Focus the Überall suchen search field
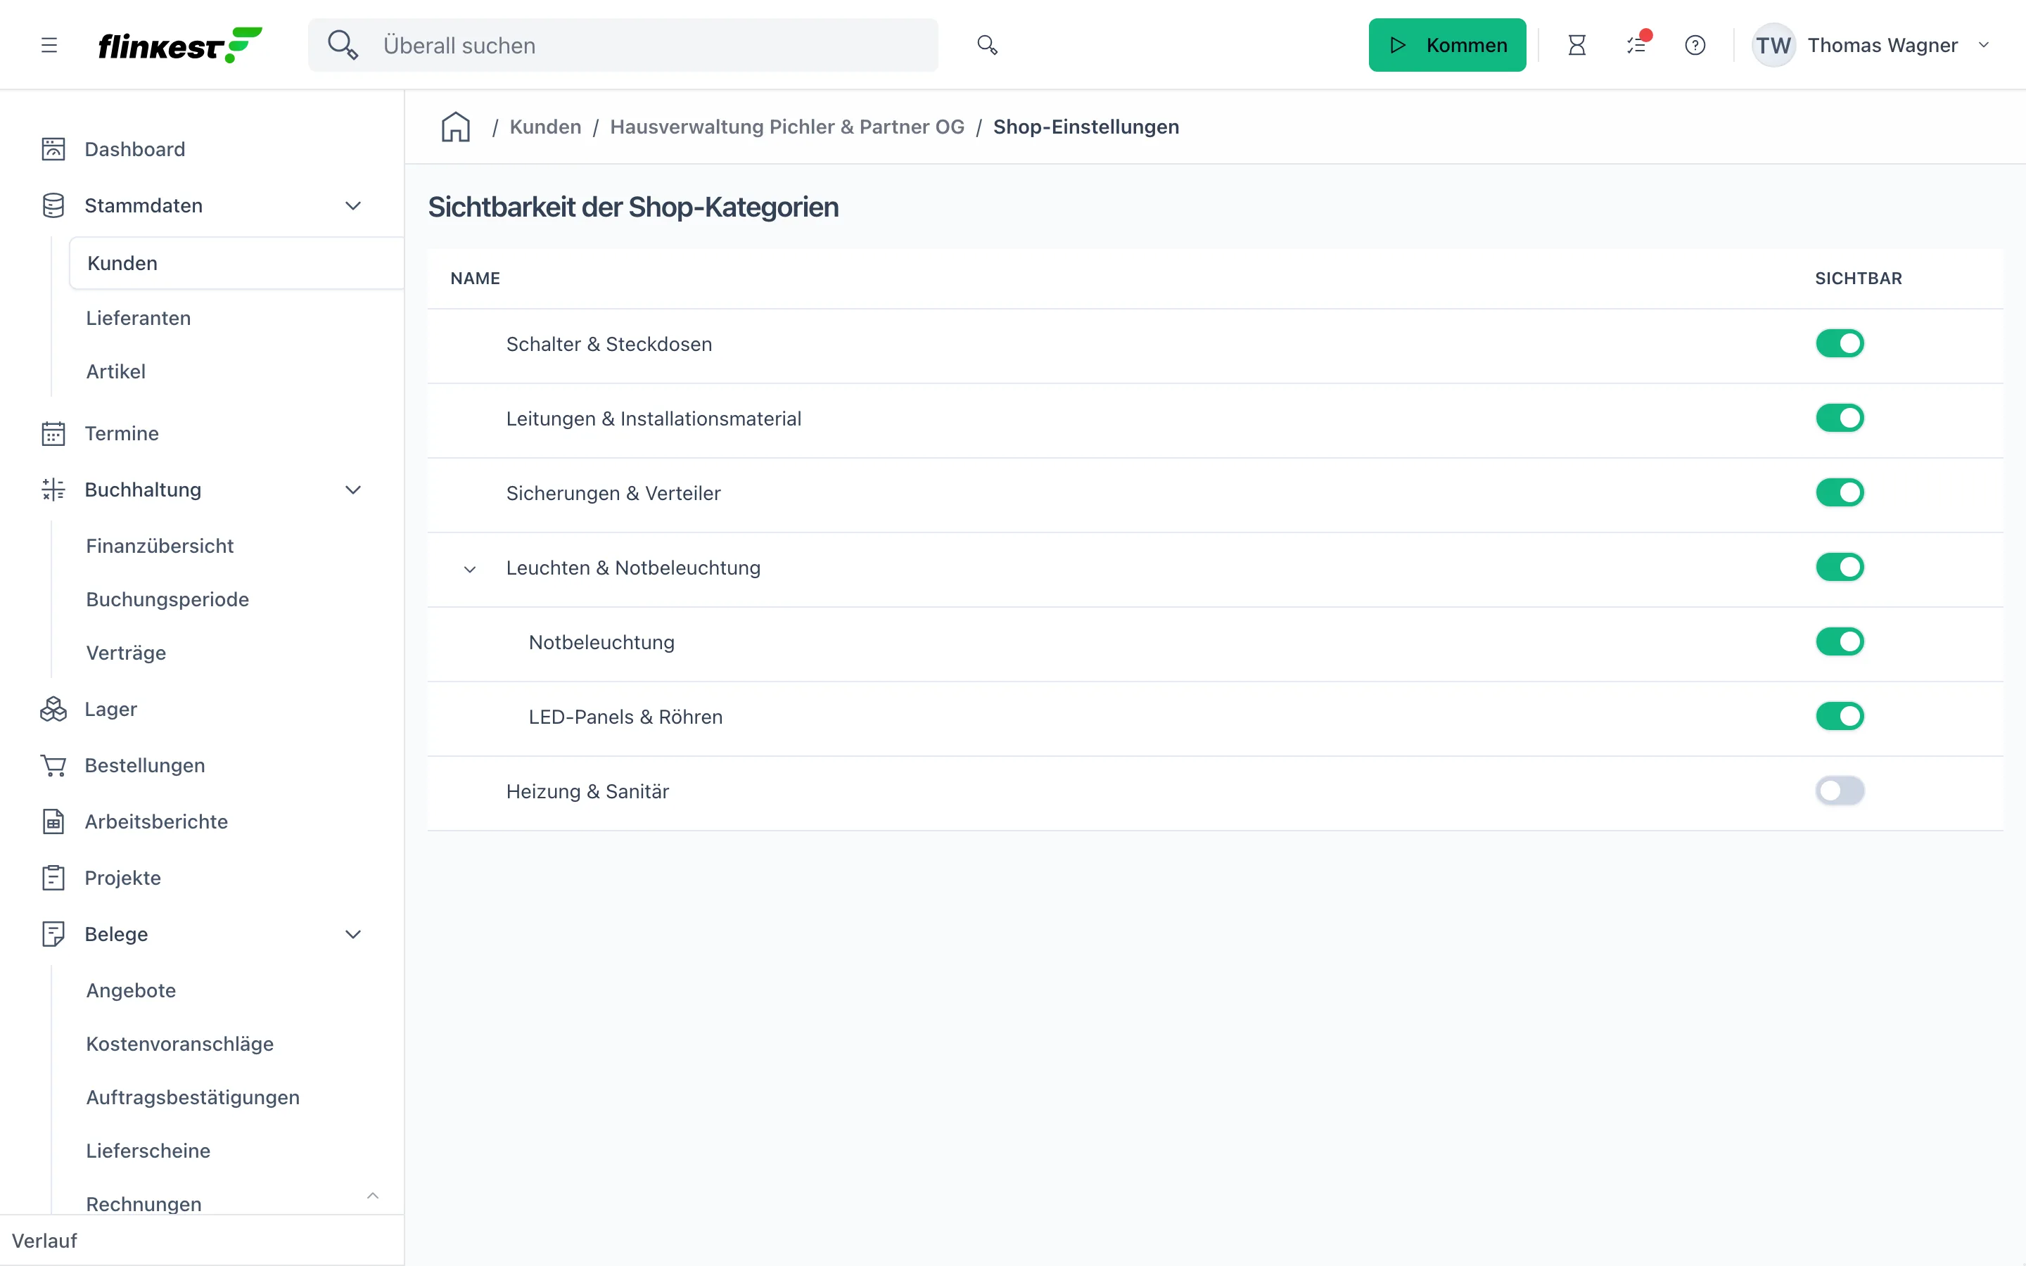2026x1266 pixels. click(x=623, y=45)
